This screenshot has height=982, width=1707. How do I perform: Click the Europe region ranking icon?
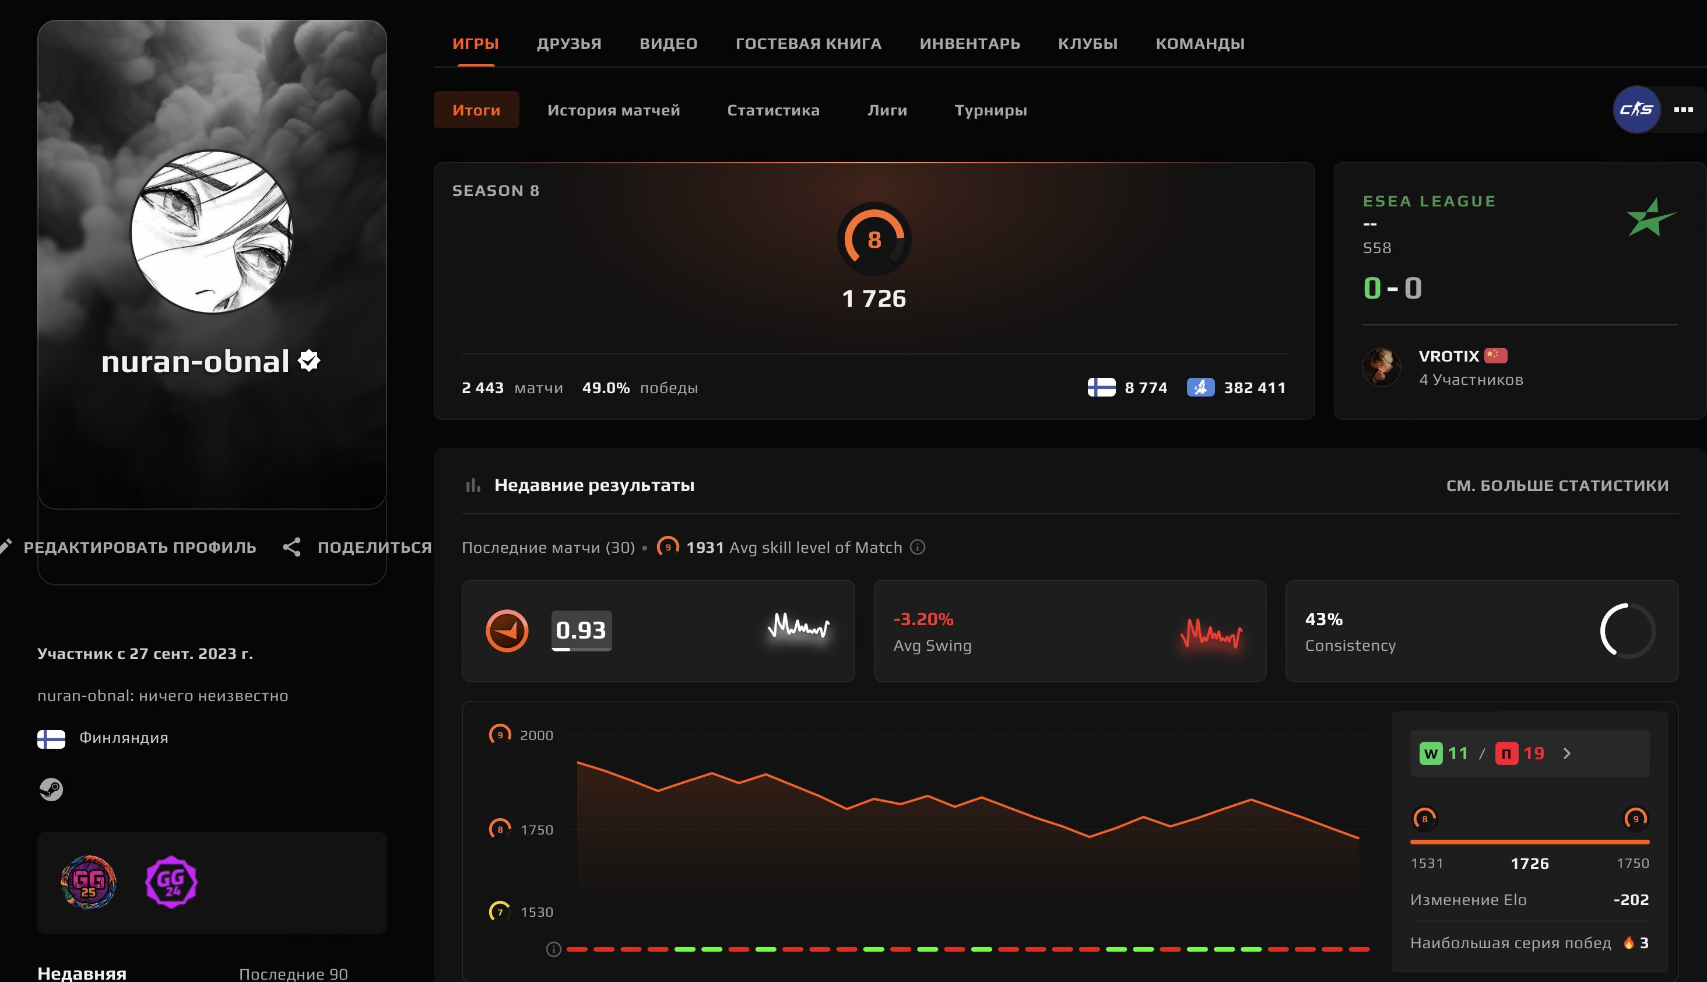(x=1200, y=387)
